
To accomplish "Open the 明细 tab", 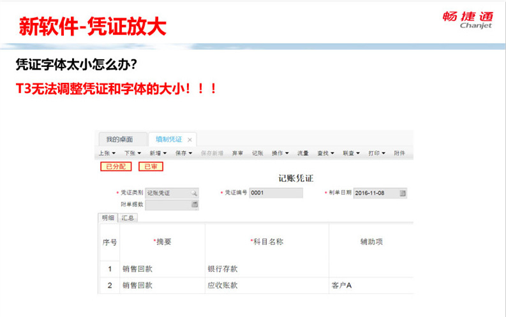I will click(108, 218).
